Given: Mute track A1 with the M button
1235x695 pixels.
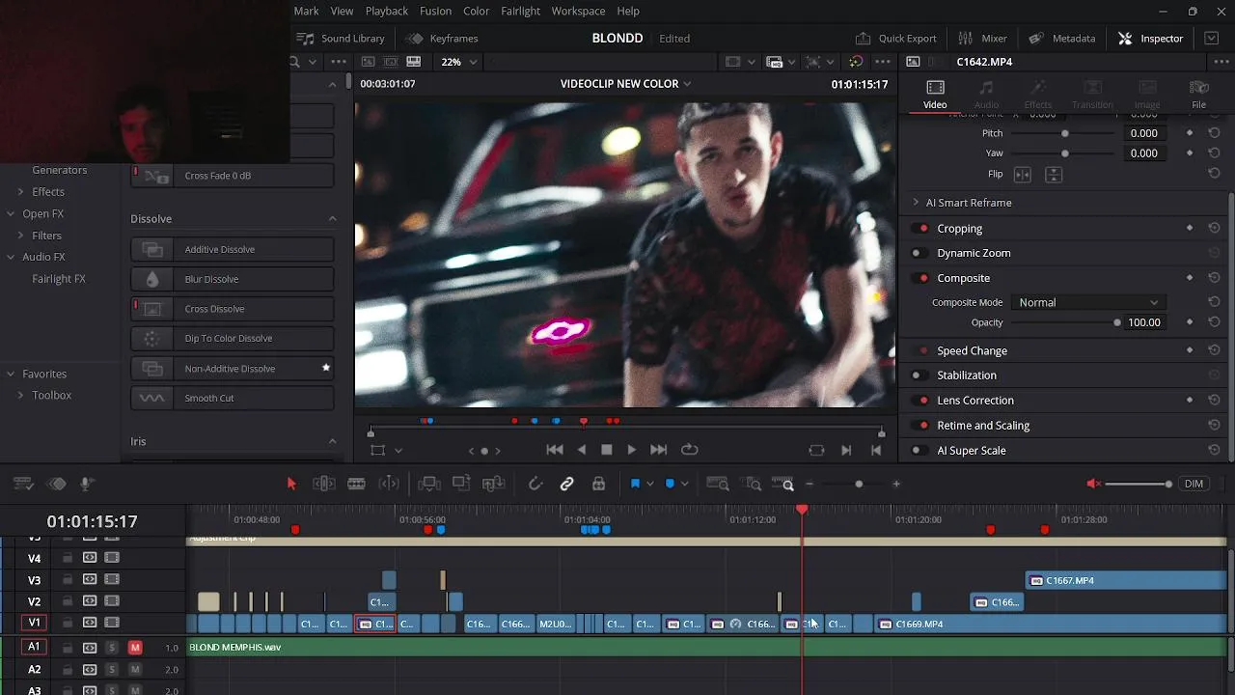Looking at the screenshot, I should tap(135, 648).
